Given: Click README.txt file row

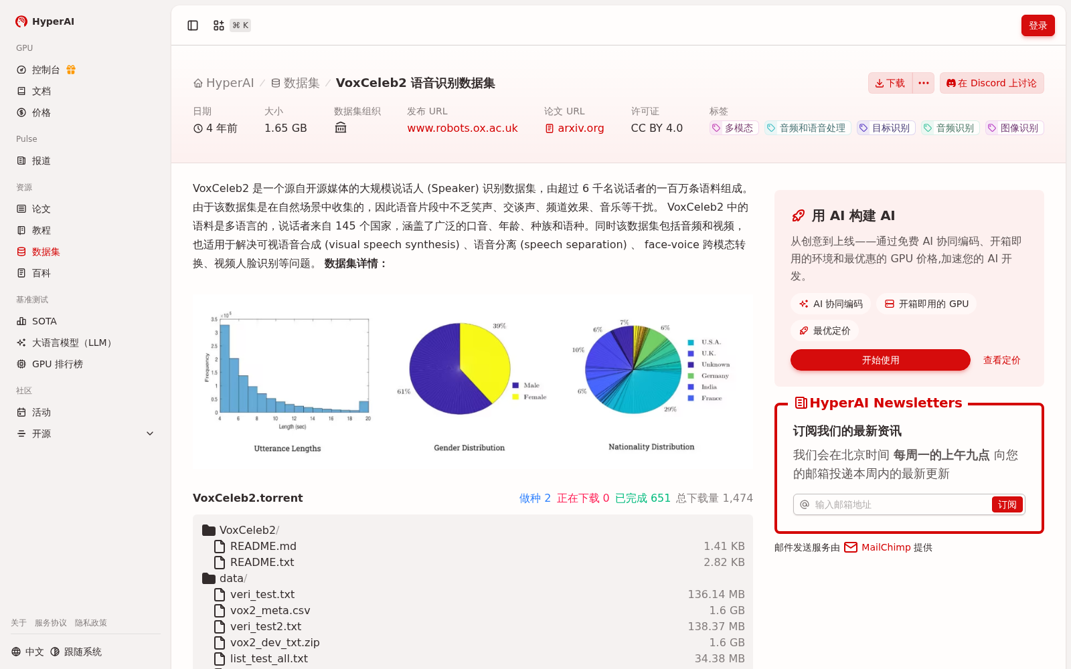Looking at the screenshot, I should (x=473, y=562).
